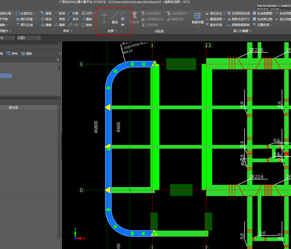Select the 偏移 (offset) tool
The width and height of the screenshot is (291, 249).
[59, 25]
